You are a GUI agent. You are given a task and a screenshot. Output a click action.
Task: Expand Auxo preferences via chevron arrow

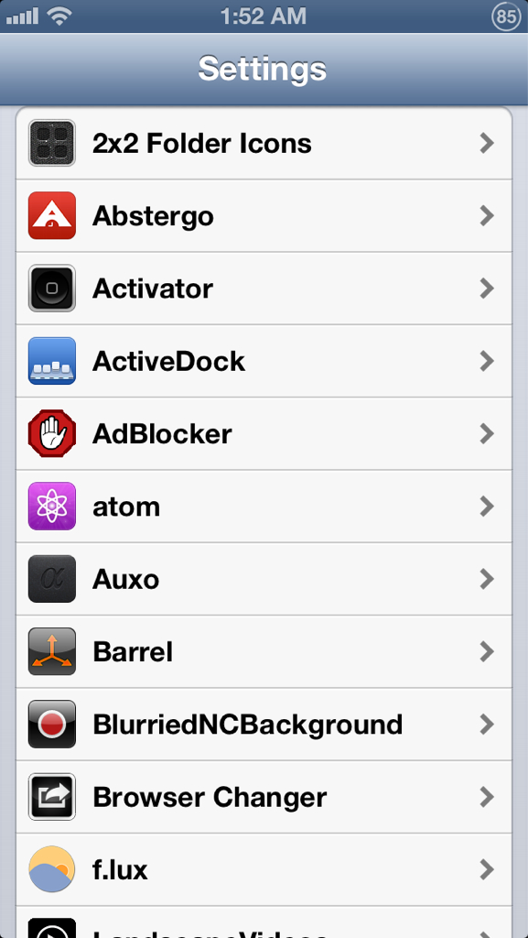(488, 579)
